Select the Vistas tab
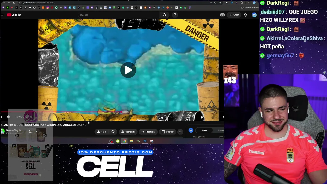This screenshot has width=327, height=184. (x=204, y=130)
